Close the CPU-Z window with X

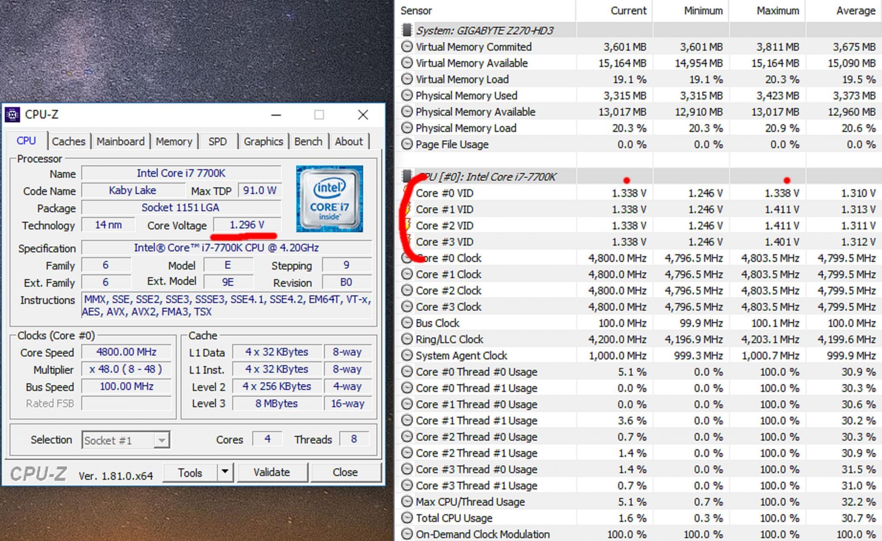[x=363, y=115]
